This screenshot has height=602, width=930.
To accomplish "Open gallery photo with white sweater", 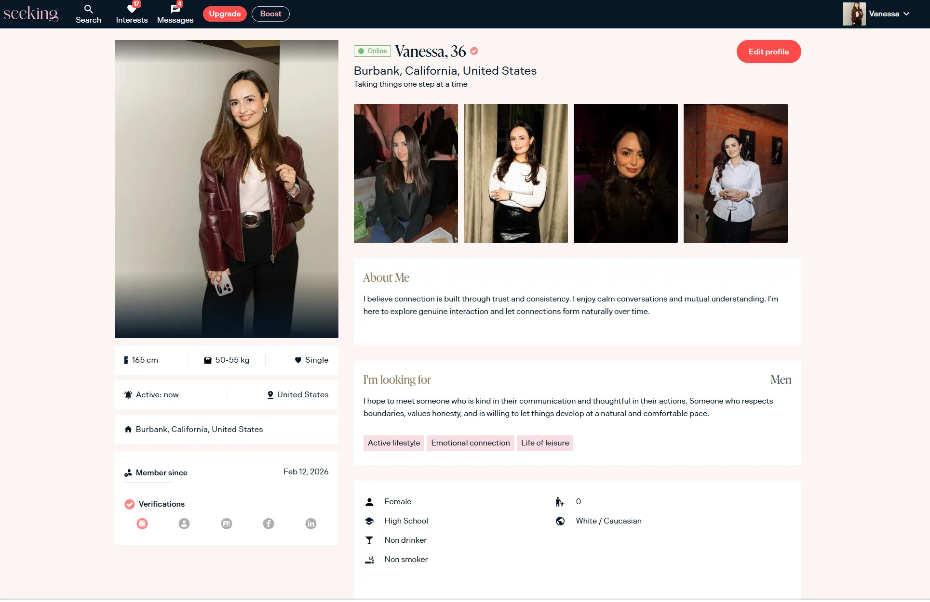I will point(515,173).
